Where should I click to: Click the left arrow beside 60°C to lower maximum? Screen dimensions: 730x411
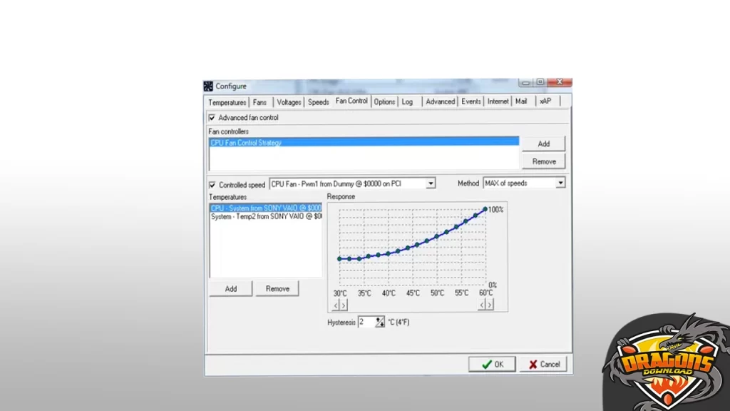click(483, 305)
